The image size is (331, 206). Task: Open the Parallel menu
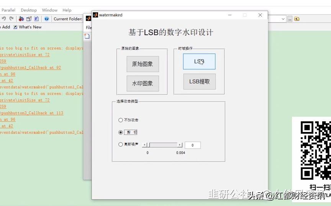point(8,10)
